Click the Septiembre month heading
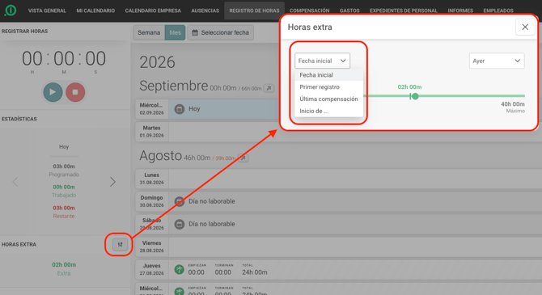 [x=174, y=86]
